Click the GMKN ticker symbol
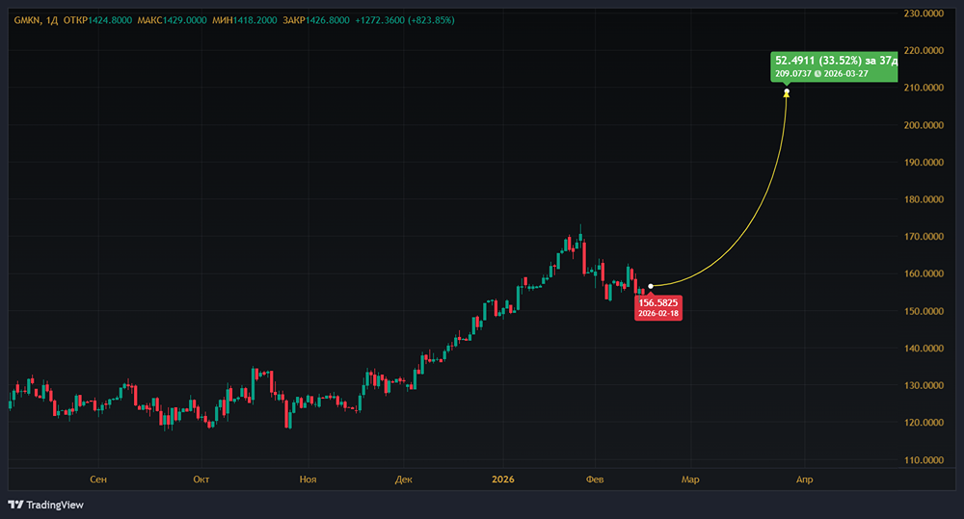Viewport: 964px width, 519px height. tap(25, 20)
